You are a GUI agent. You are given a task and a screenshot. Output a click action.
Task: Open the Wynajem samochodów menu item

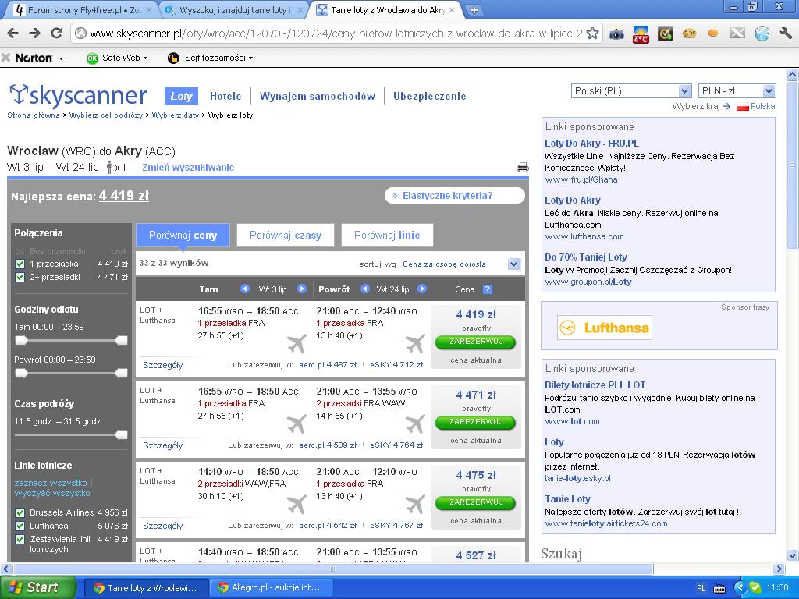318,96
